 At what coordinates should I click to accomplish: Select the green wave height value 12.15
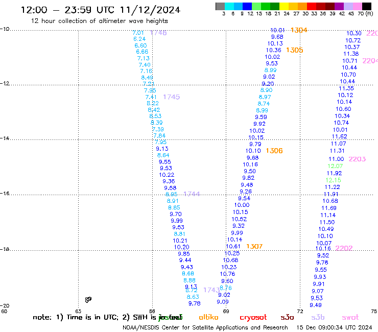(334, 180)
